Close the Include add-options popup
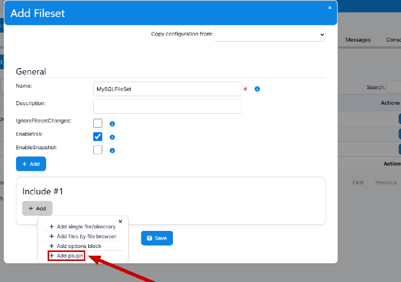 coord(120,221)
